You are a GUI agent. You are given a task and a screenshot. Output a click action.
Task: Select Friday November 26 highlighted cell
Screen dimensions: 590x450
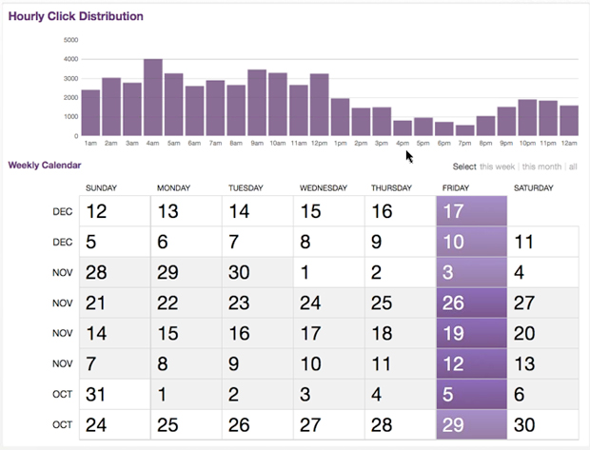click(x=471, y=303)
